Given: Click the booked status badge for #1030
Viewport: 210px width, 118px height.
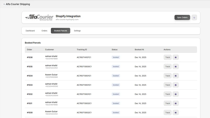Looking at the screenshot, I should coord(116,112).
